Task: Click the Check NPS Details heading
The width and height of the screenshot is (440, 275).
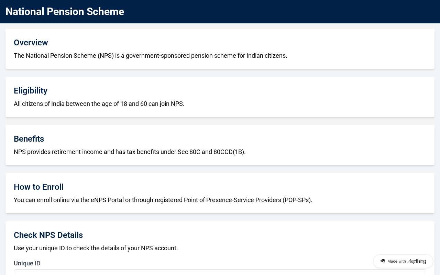Action: [x=48, y=235]
